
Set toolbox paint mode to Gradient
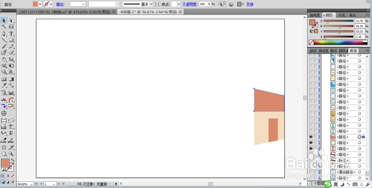tap(7, 176)
